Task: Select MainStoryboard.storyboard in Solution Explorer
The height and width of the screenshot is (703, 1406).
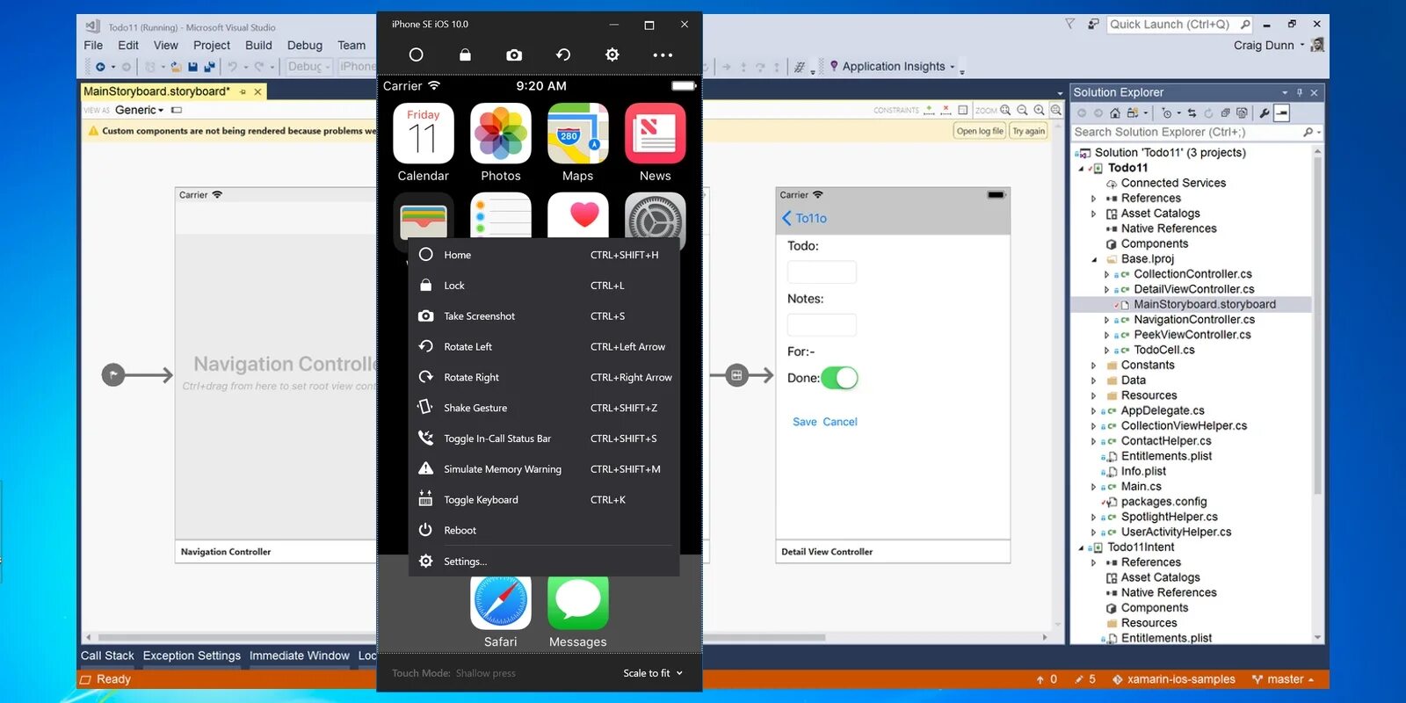Action: 1205,304
